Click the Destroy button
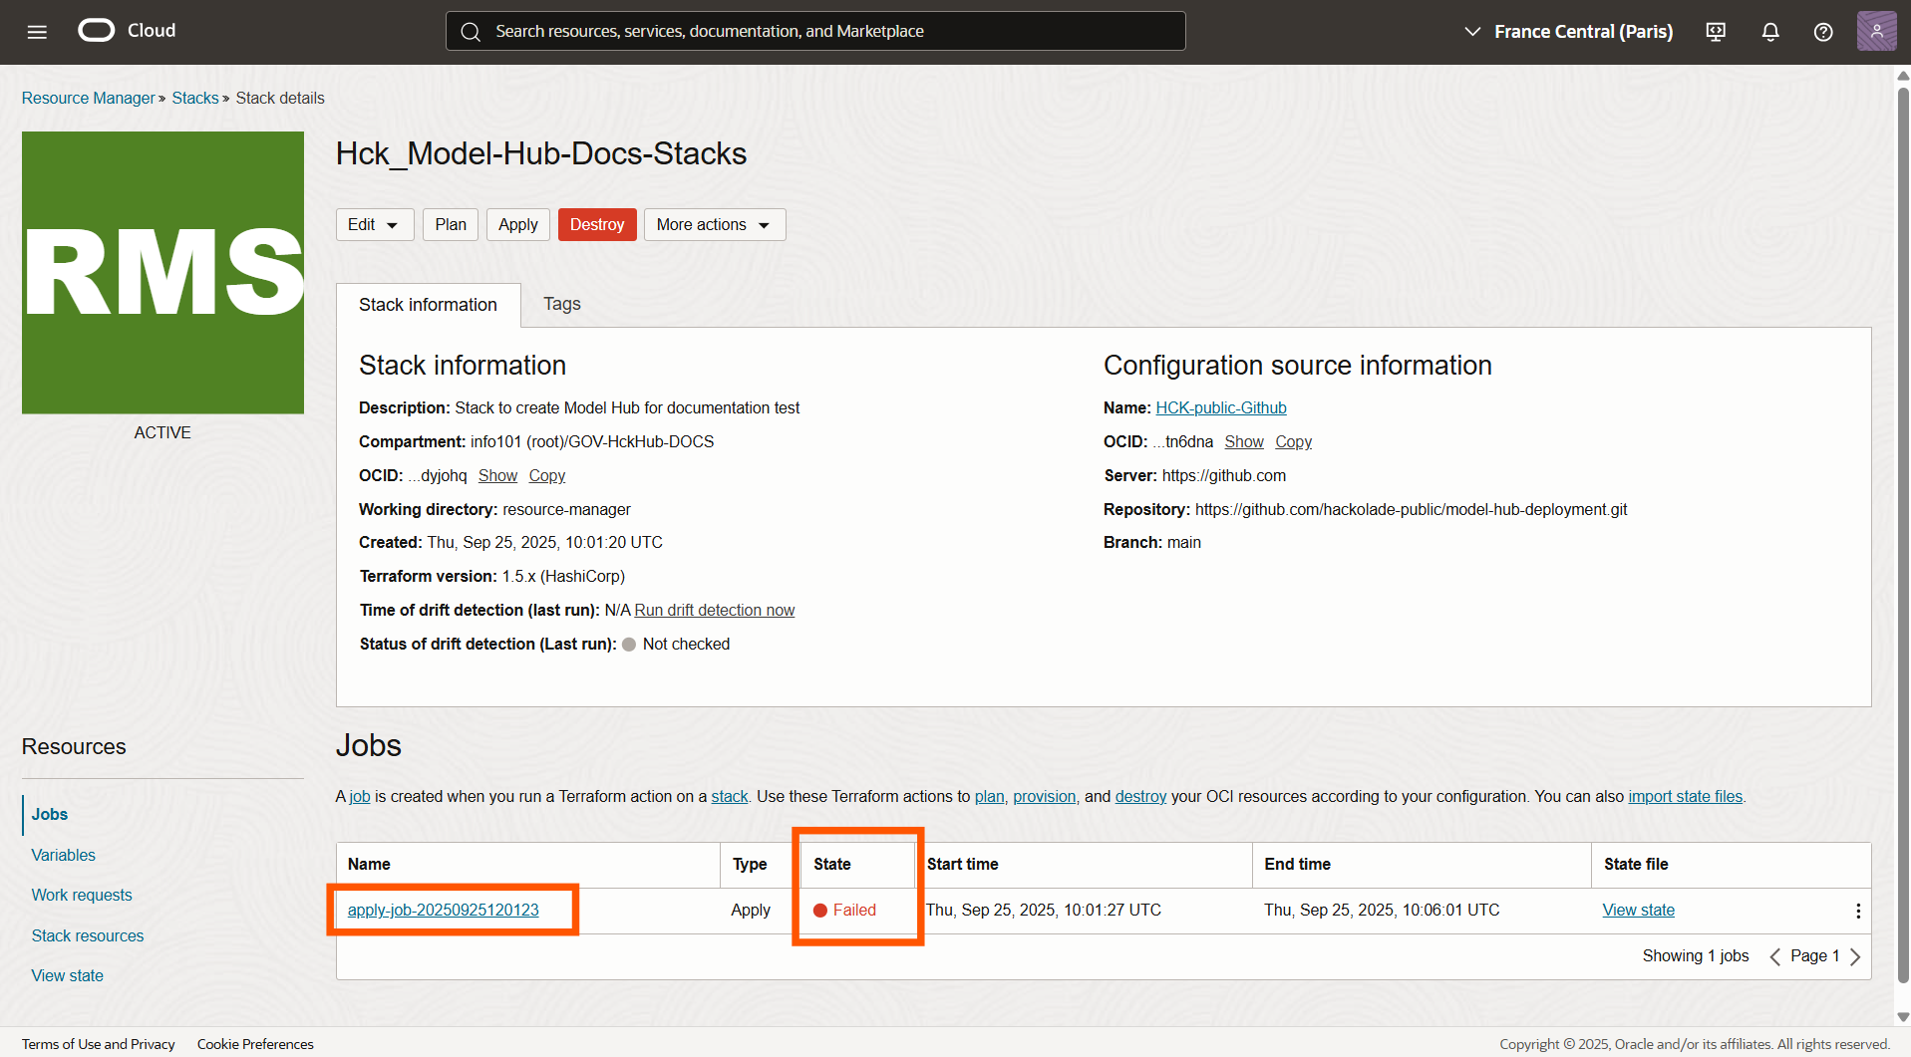This screenshot has width=1911, height=1057. (596, 224)
